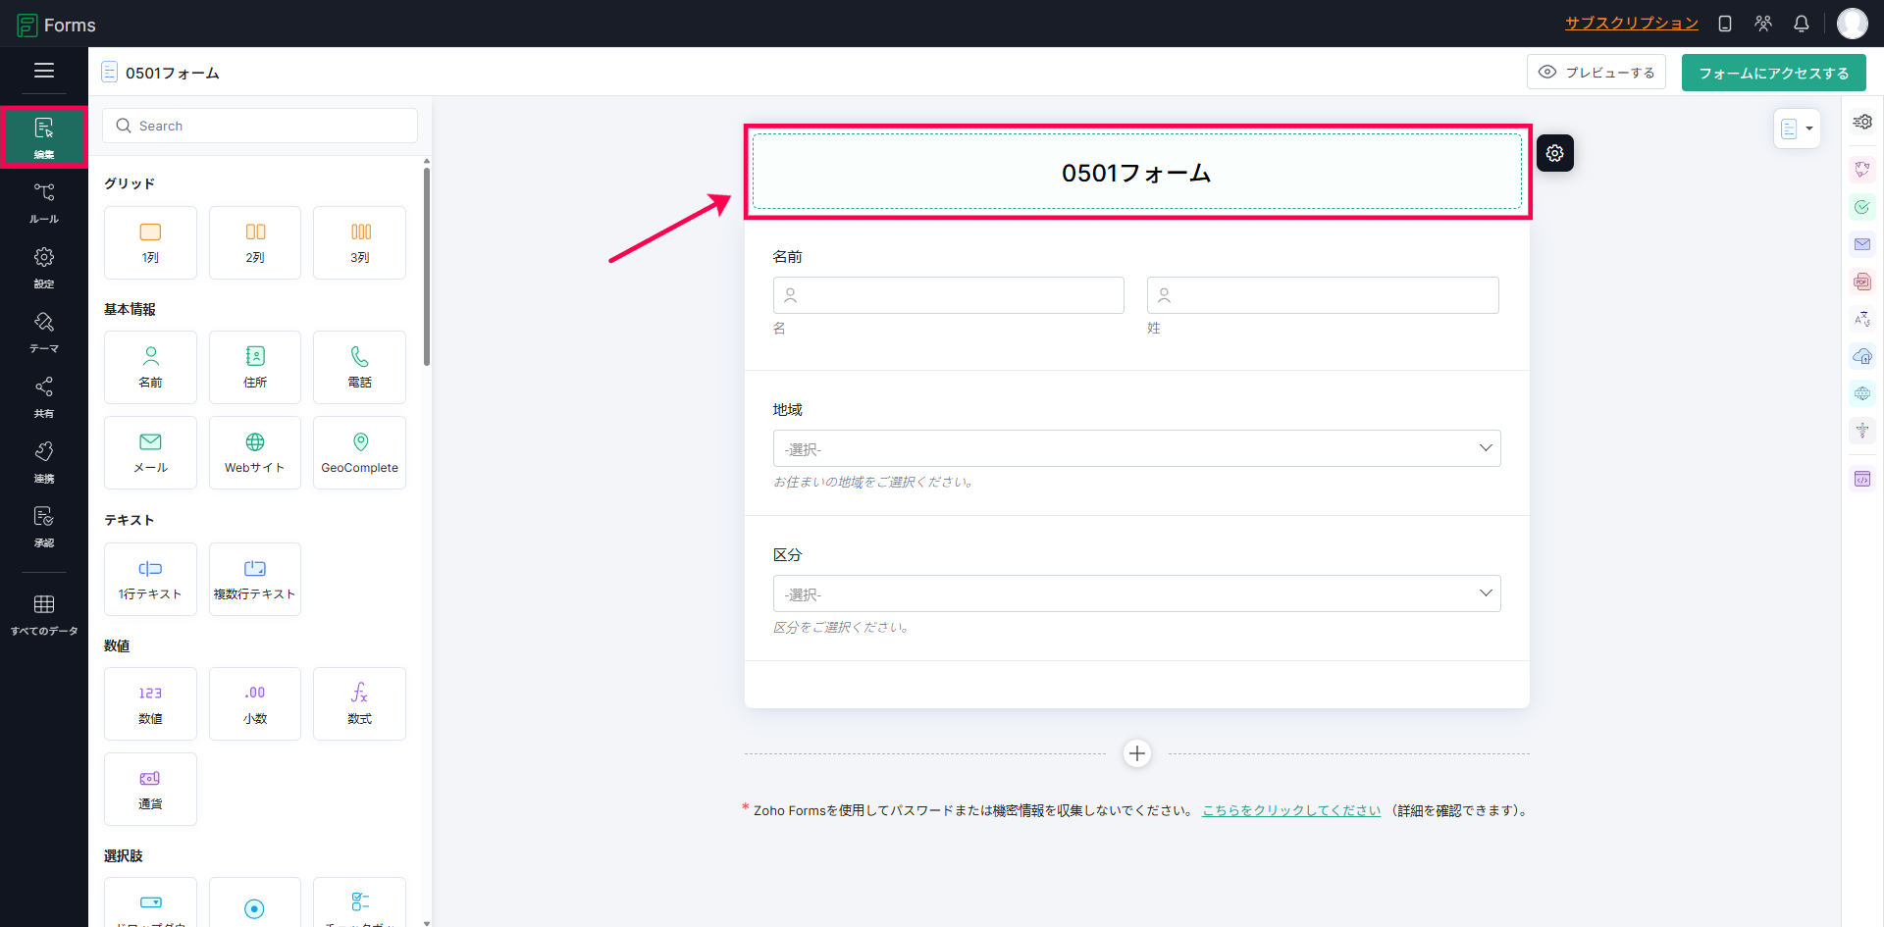Click the field Search input box

pos(260,126)
